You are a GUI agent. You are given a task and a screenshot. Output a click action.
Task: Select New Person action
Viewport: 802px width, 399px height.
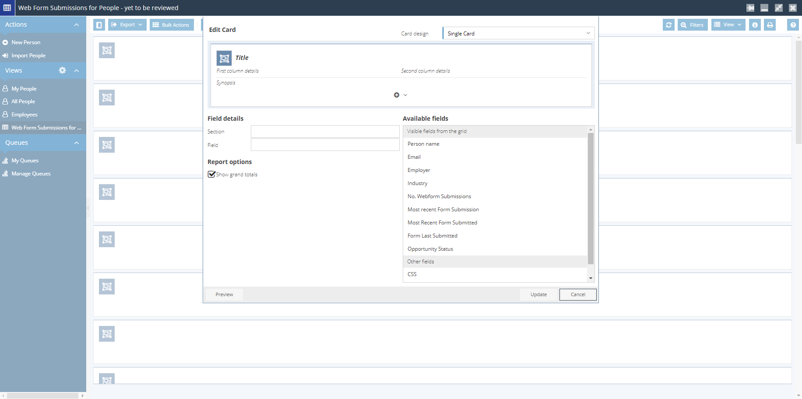click(x=26, y=42)
